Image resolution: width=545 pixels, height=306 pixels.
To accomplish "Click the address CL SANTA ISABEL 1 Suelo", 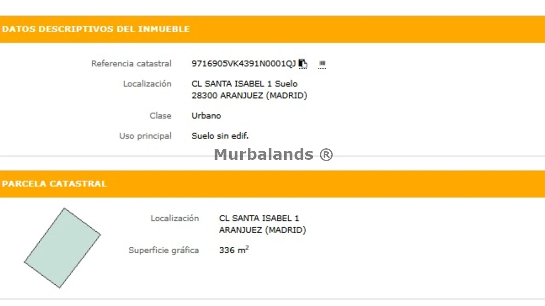I will coord(244,84).
